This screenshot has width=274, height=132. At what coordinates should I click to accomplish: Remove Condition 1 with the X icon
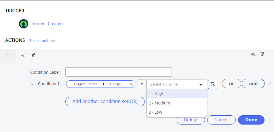tap(270, 84)
